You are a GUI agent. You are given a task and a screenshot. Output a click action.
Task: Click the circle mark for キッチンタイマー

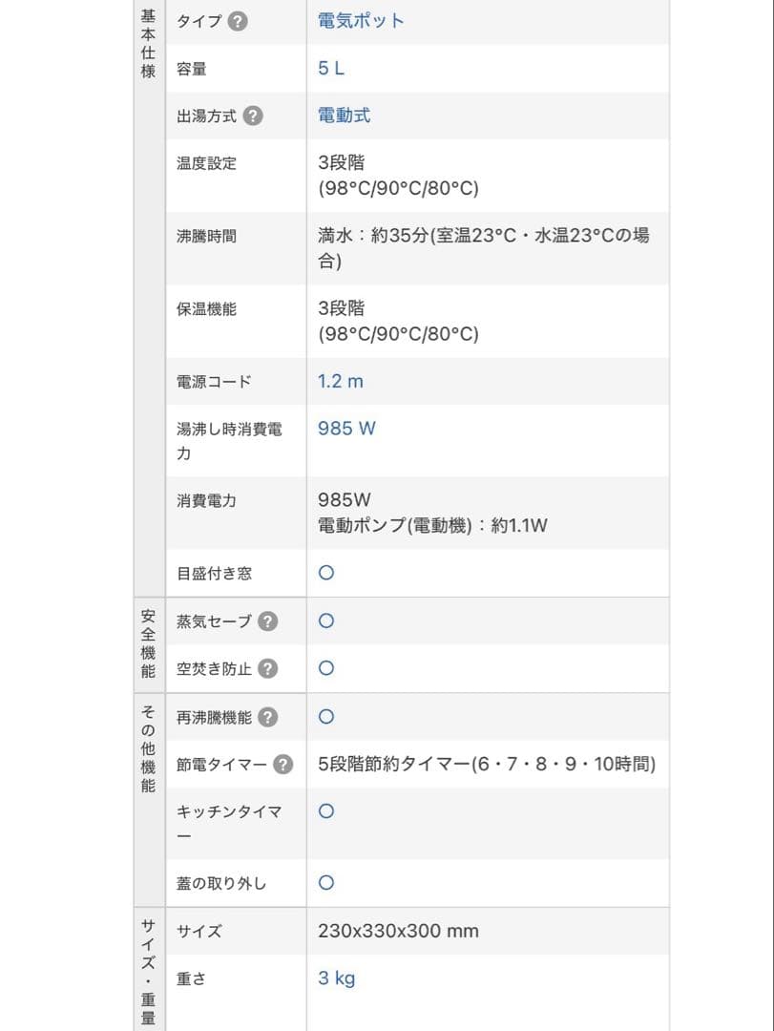pos(326,810)
